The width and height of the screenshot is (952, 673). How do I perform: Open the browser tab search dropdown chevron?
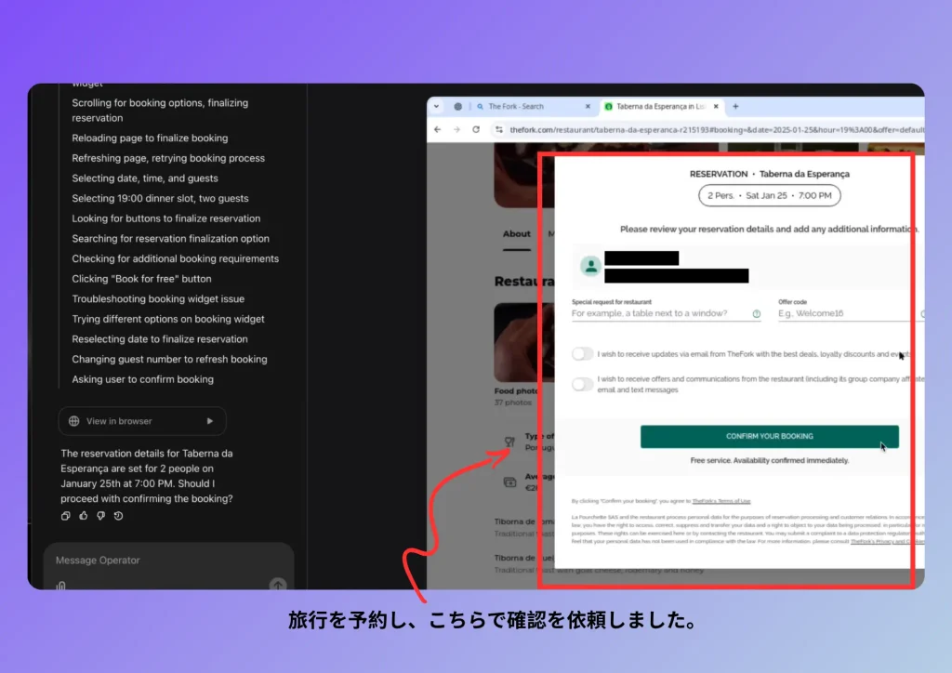[437, 106]
